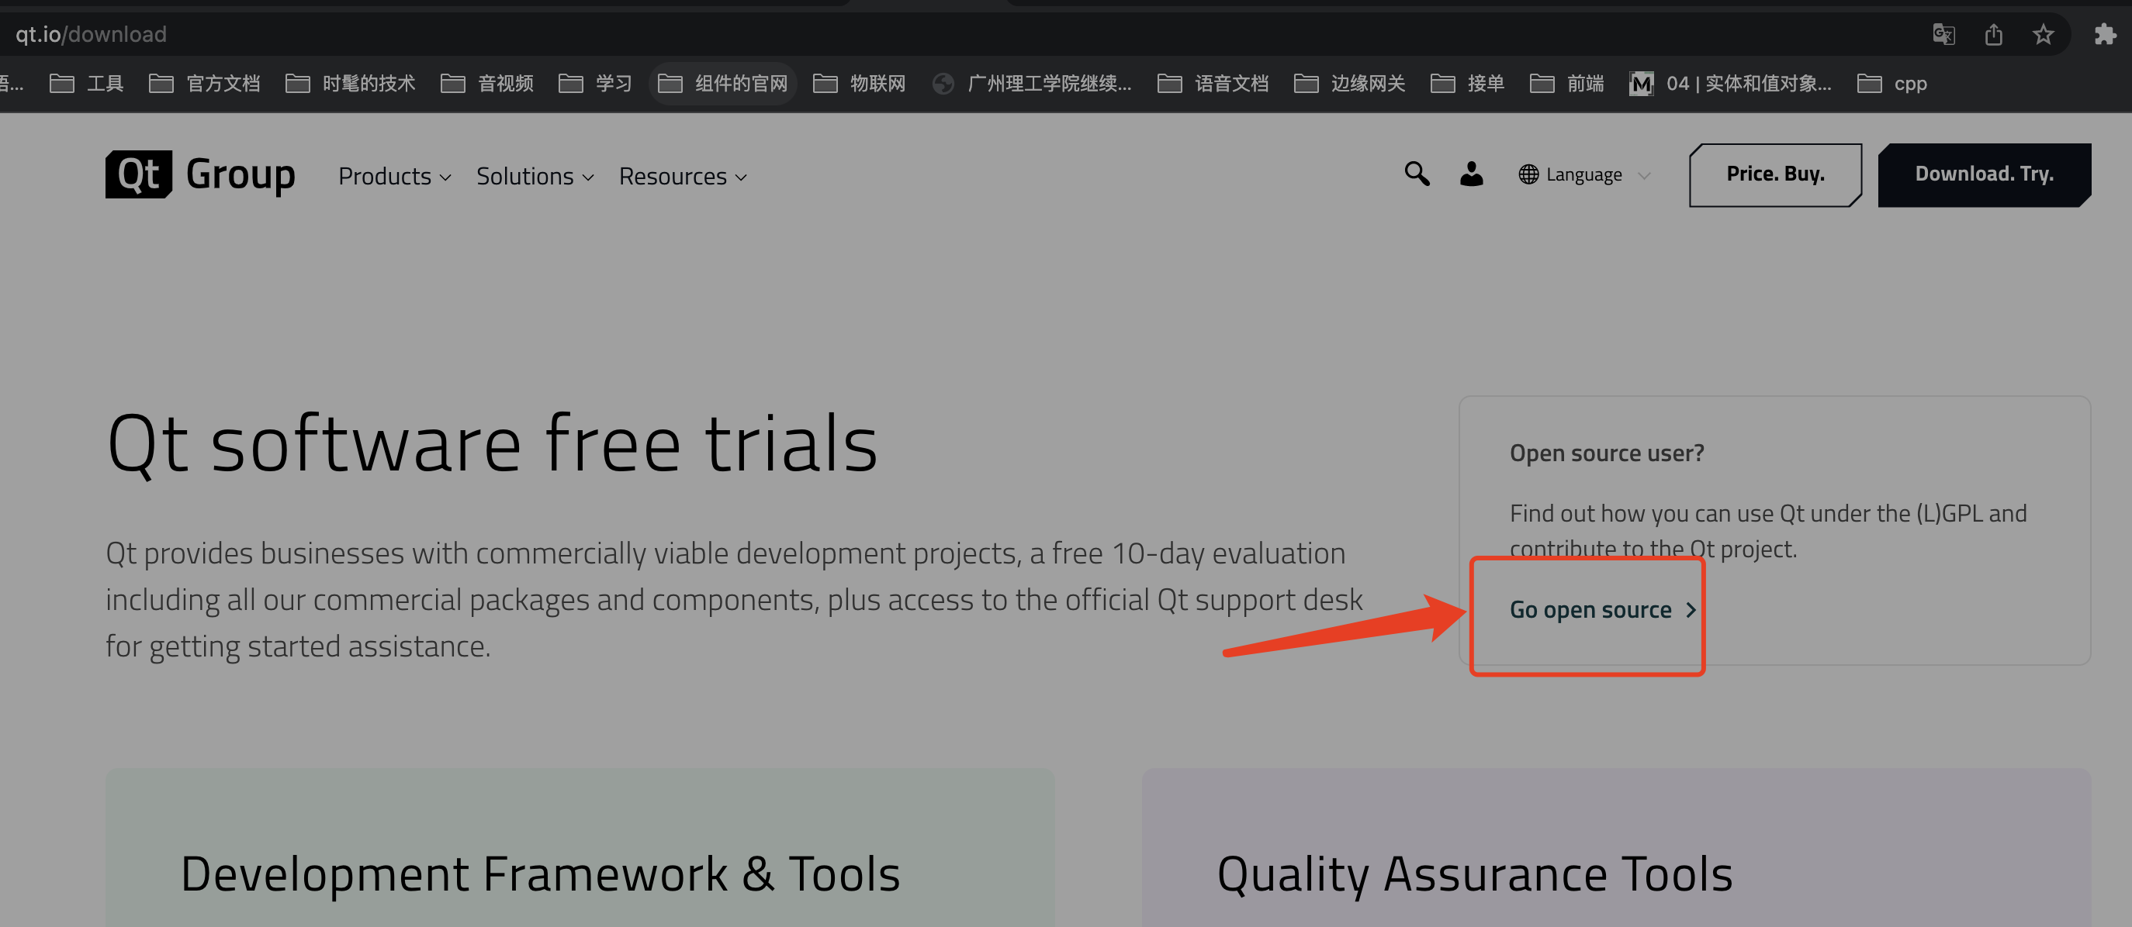
Task: Click the translate page icon
Action: (1943, 34)
